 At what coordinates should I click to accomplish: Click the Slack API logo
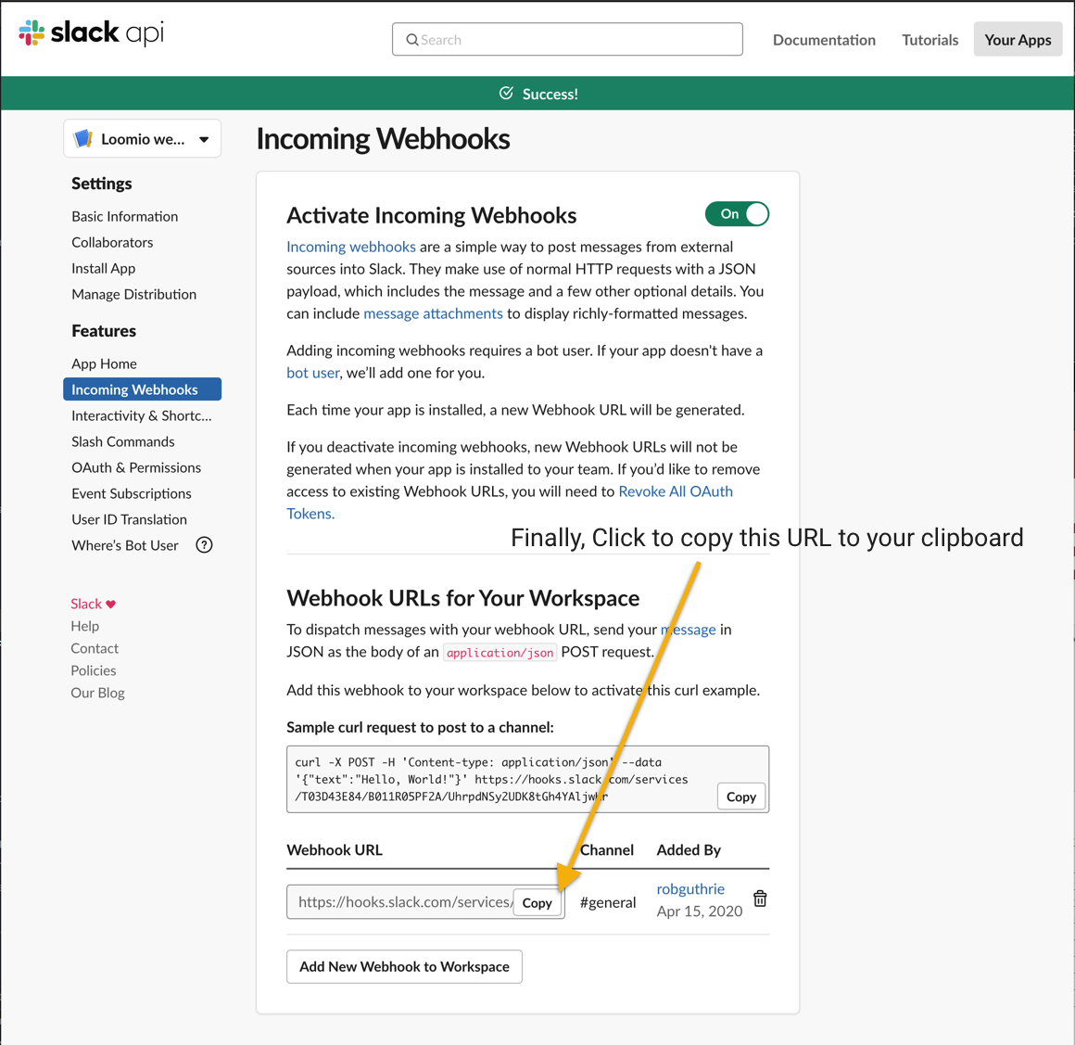pyautogui.click(x=91, y=32)
